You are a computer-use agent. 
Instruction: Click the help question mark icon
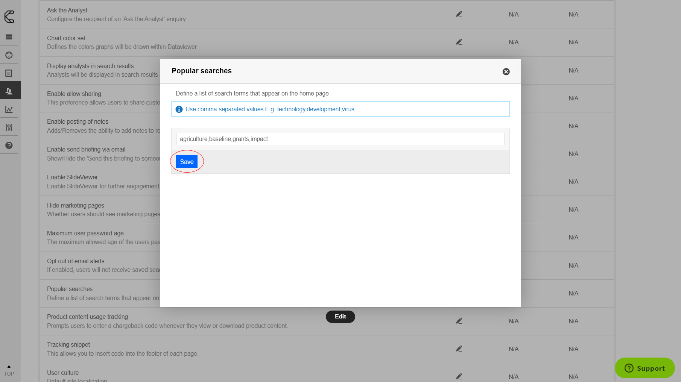coord(9,146)
